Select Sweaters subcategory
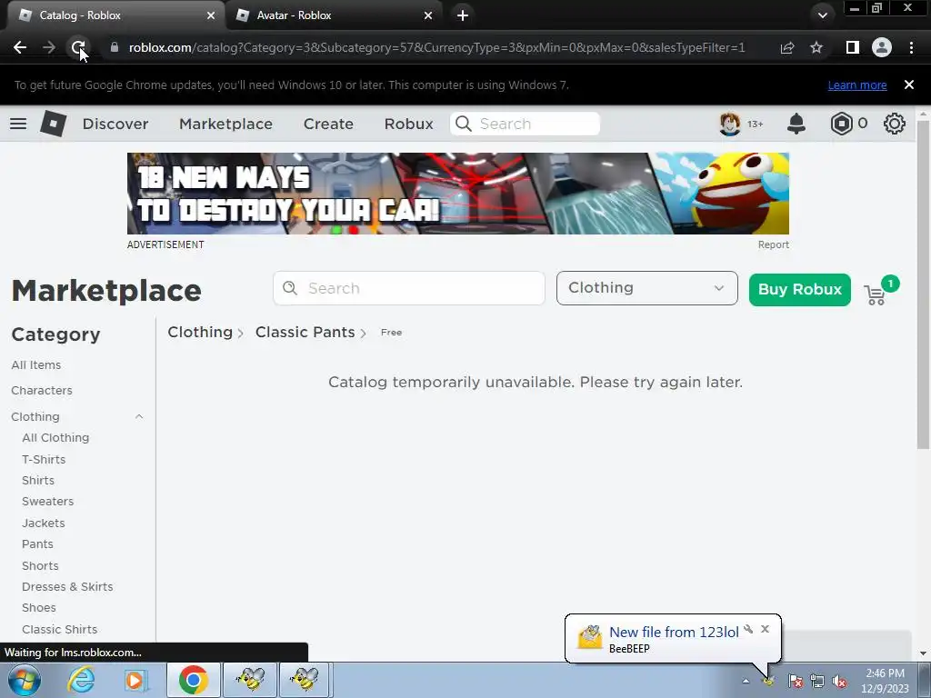This screenshot has width=931, height=698. tap(48, 502)
